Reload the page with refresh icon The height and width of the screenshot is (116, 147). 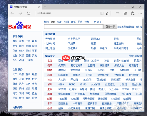pos(29,13)
